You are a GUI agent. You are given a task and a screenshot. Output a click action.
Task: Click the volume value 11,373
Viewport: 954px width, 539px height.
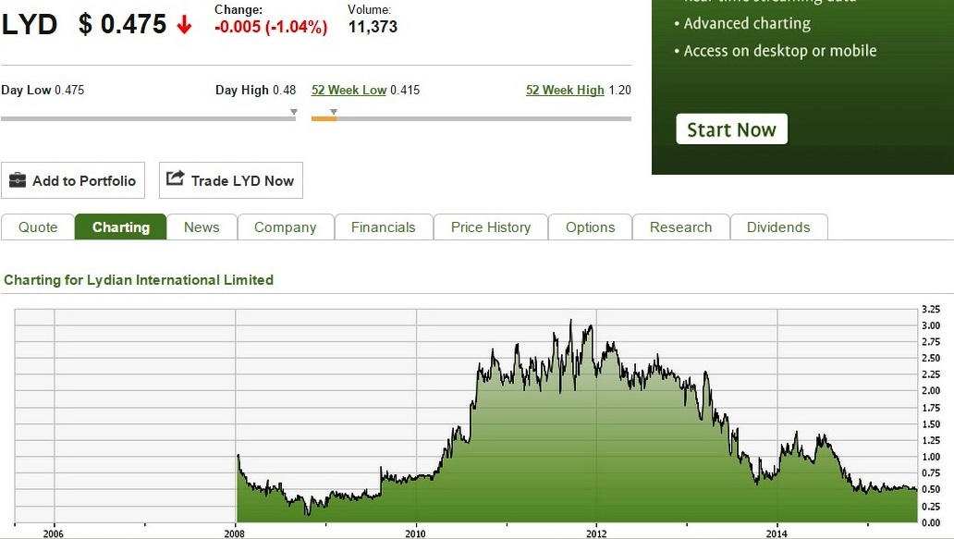tap(373, 27)
